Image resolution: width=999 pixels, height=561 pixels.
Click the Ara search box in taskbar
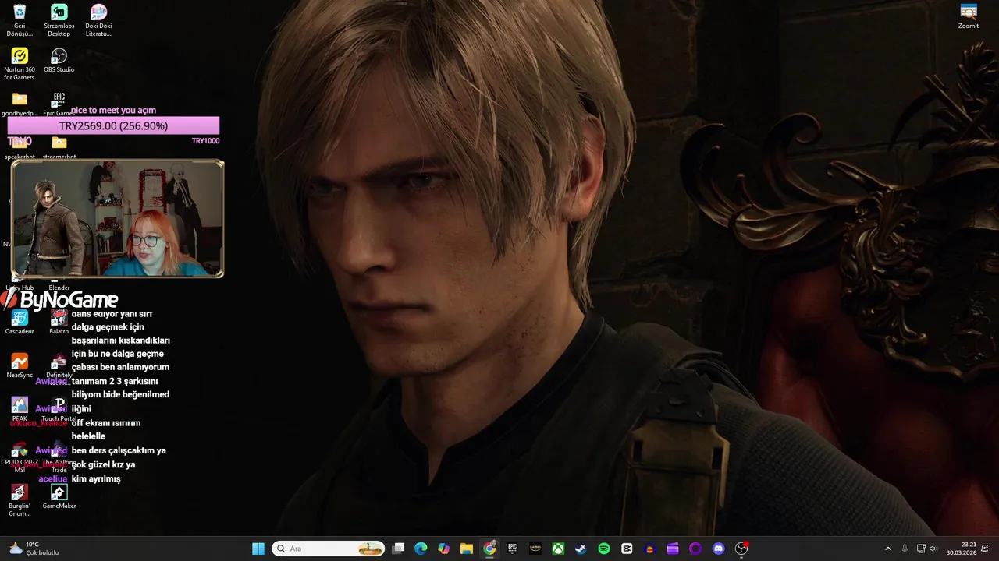pyautogui.click(x=329, y=549)
